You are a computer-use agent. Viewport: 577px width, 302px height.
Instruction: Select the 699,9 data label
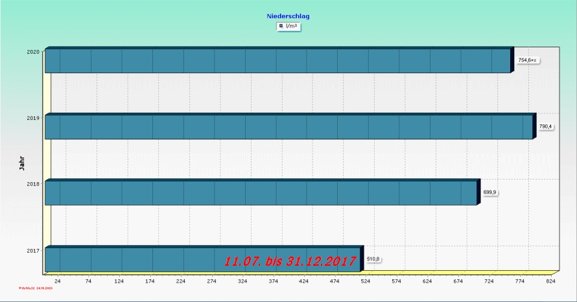pyautogui.click(x=490, y=192)
